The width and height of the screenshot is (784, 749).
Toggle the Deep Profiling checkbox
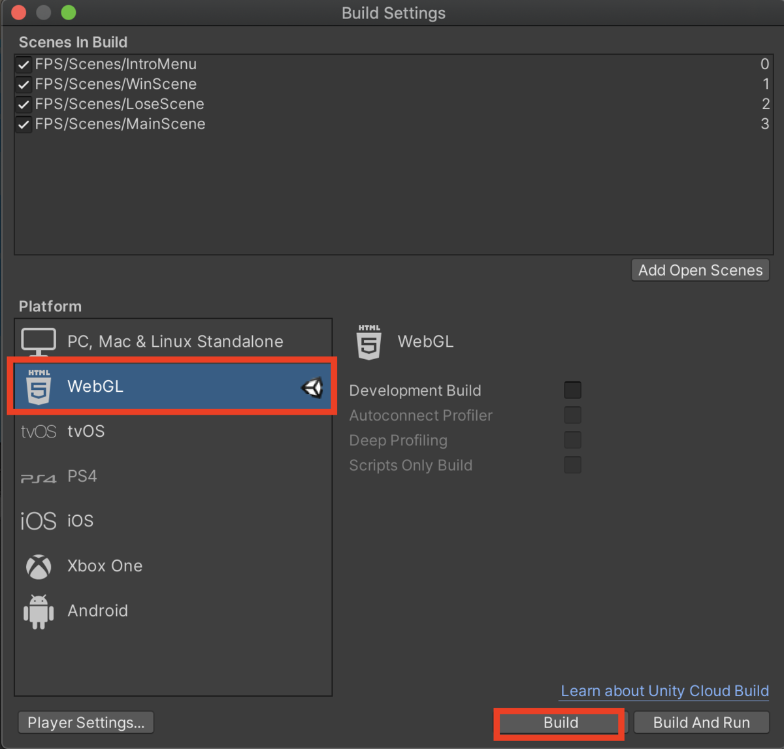[x=572, y=440]
